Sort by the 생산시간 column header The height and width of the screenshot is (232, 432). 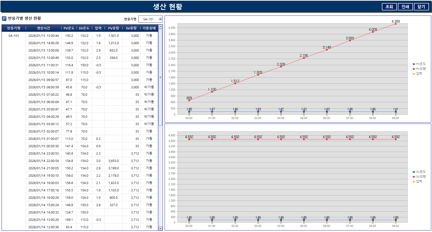click(44, 28)
